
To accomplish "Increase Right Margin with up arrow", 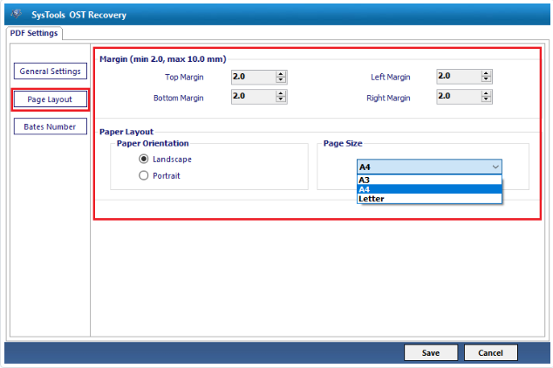I will [x=486, y=94].
